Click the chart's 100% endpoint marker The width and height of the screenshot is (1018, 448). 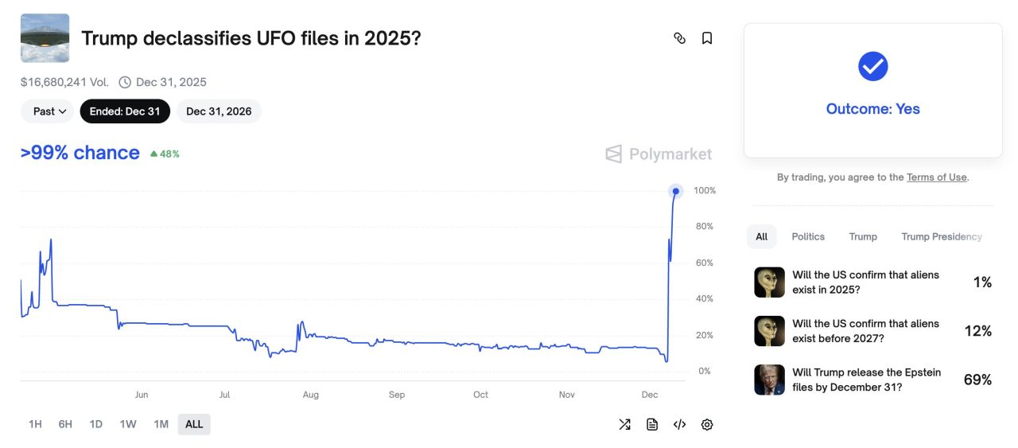(676, 191)
